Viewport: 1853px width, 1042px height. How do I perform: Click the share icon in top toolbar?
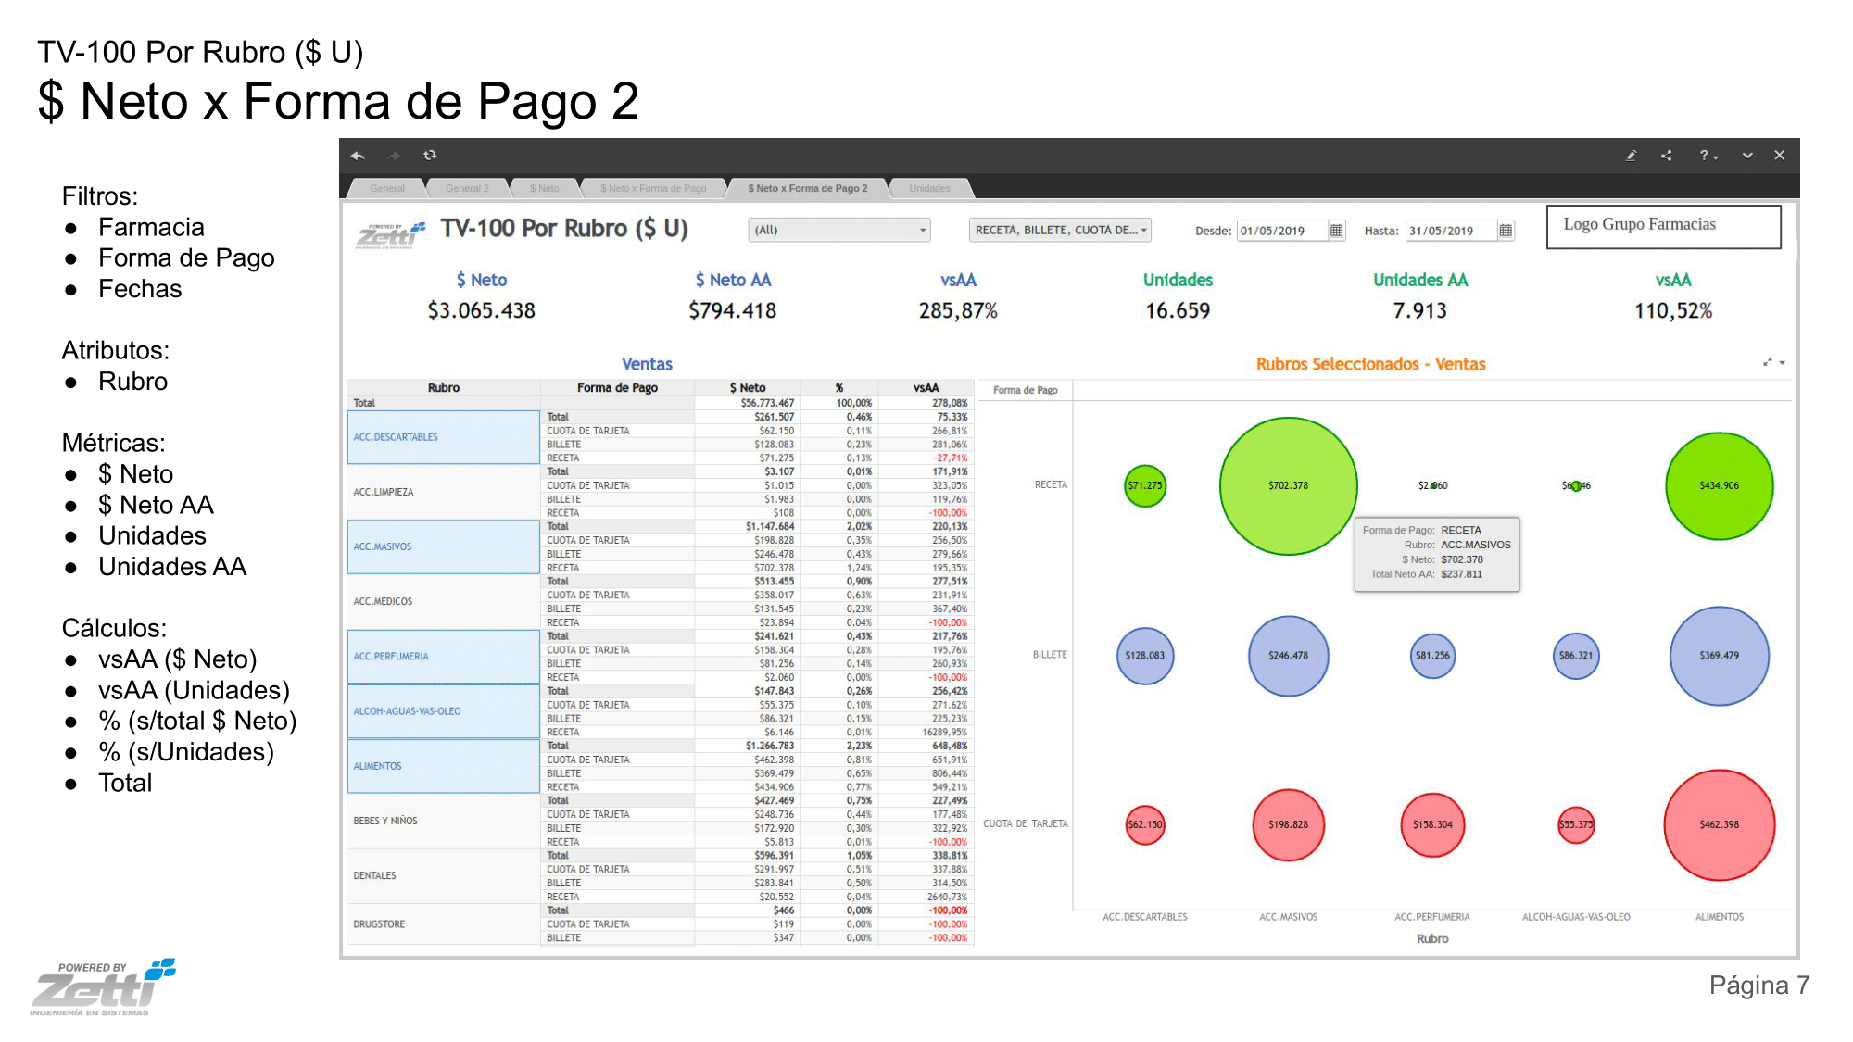(x=1667, y=156)
